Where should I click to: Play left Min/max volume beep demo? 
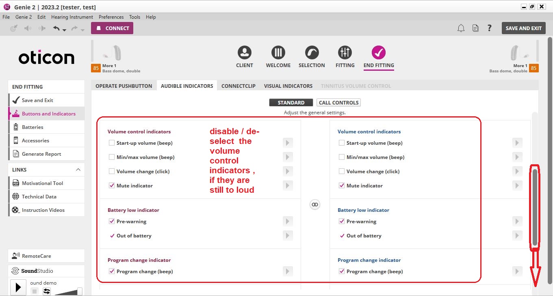[x=288, y=157]
